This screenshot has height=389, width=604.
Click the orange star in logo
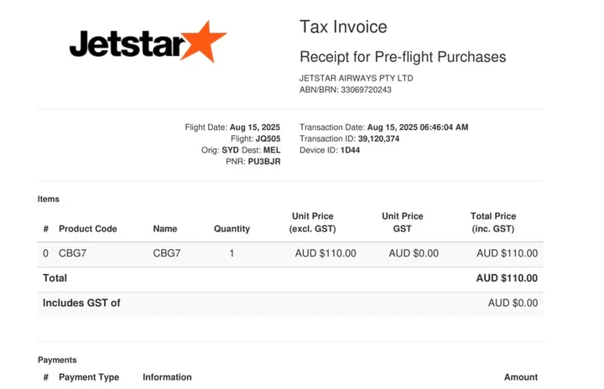tap(204, 40)
